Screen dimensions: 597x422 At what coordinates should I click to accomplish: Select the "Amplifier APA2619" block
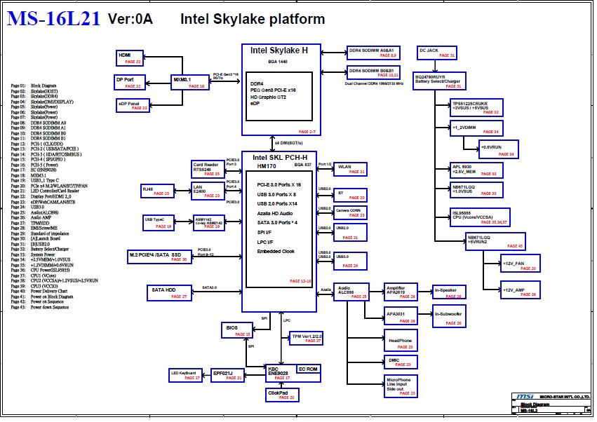click(401, 292)
